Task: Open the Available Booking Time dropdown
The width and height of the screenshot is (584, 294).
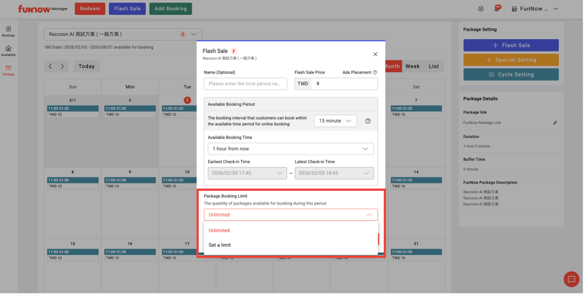Action: [x=291, y=149]
